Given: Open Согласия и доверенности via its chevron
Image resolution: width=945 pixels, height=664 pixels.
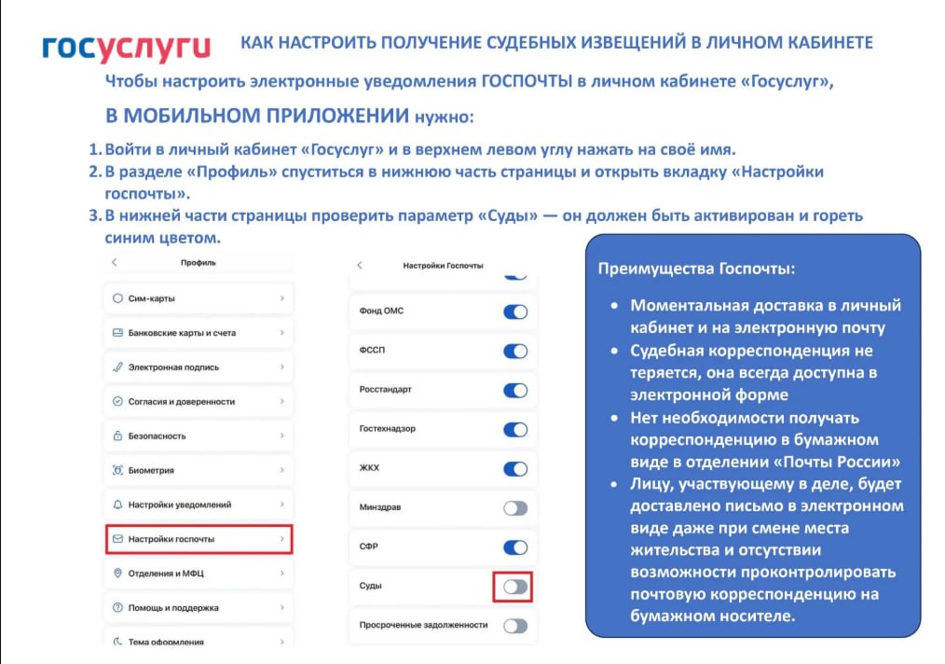Looking at the screenshot, I should coord(284,401).
